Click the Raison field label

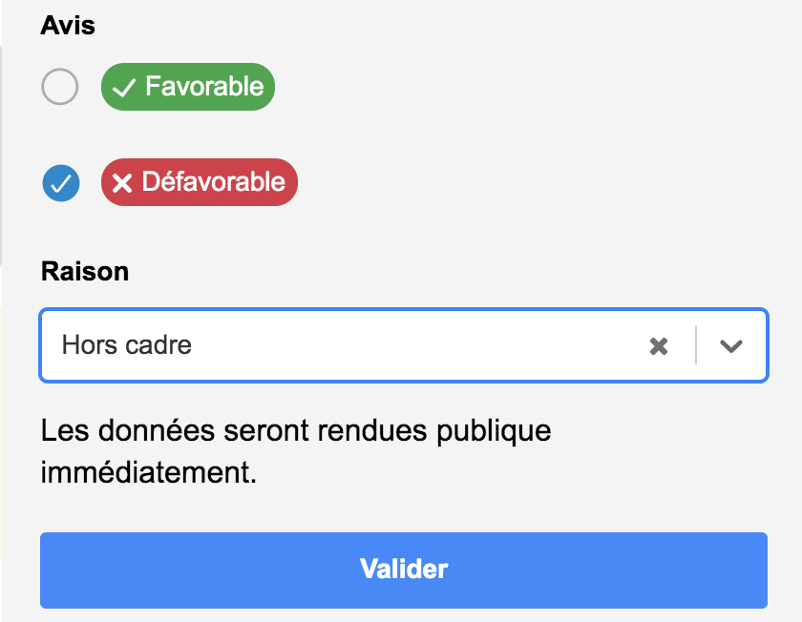[85, 271]
